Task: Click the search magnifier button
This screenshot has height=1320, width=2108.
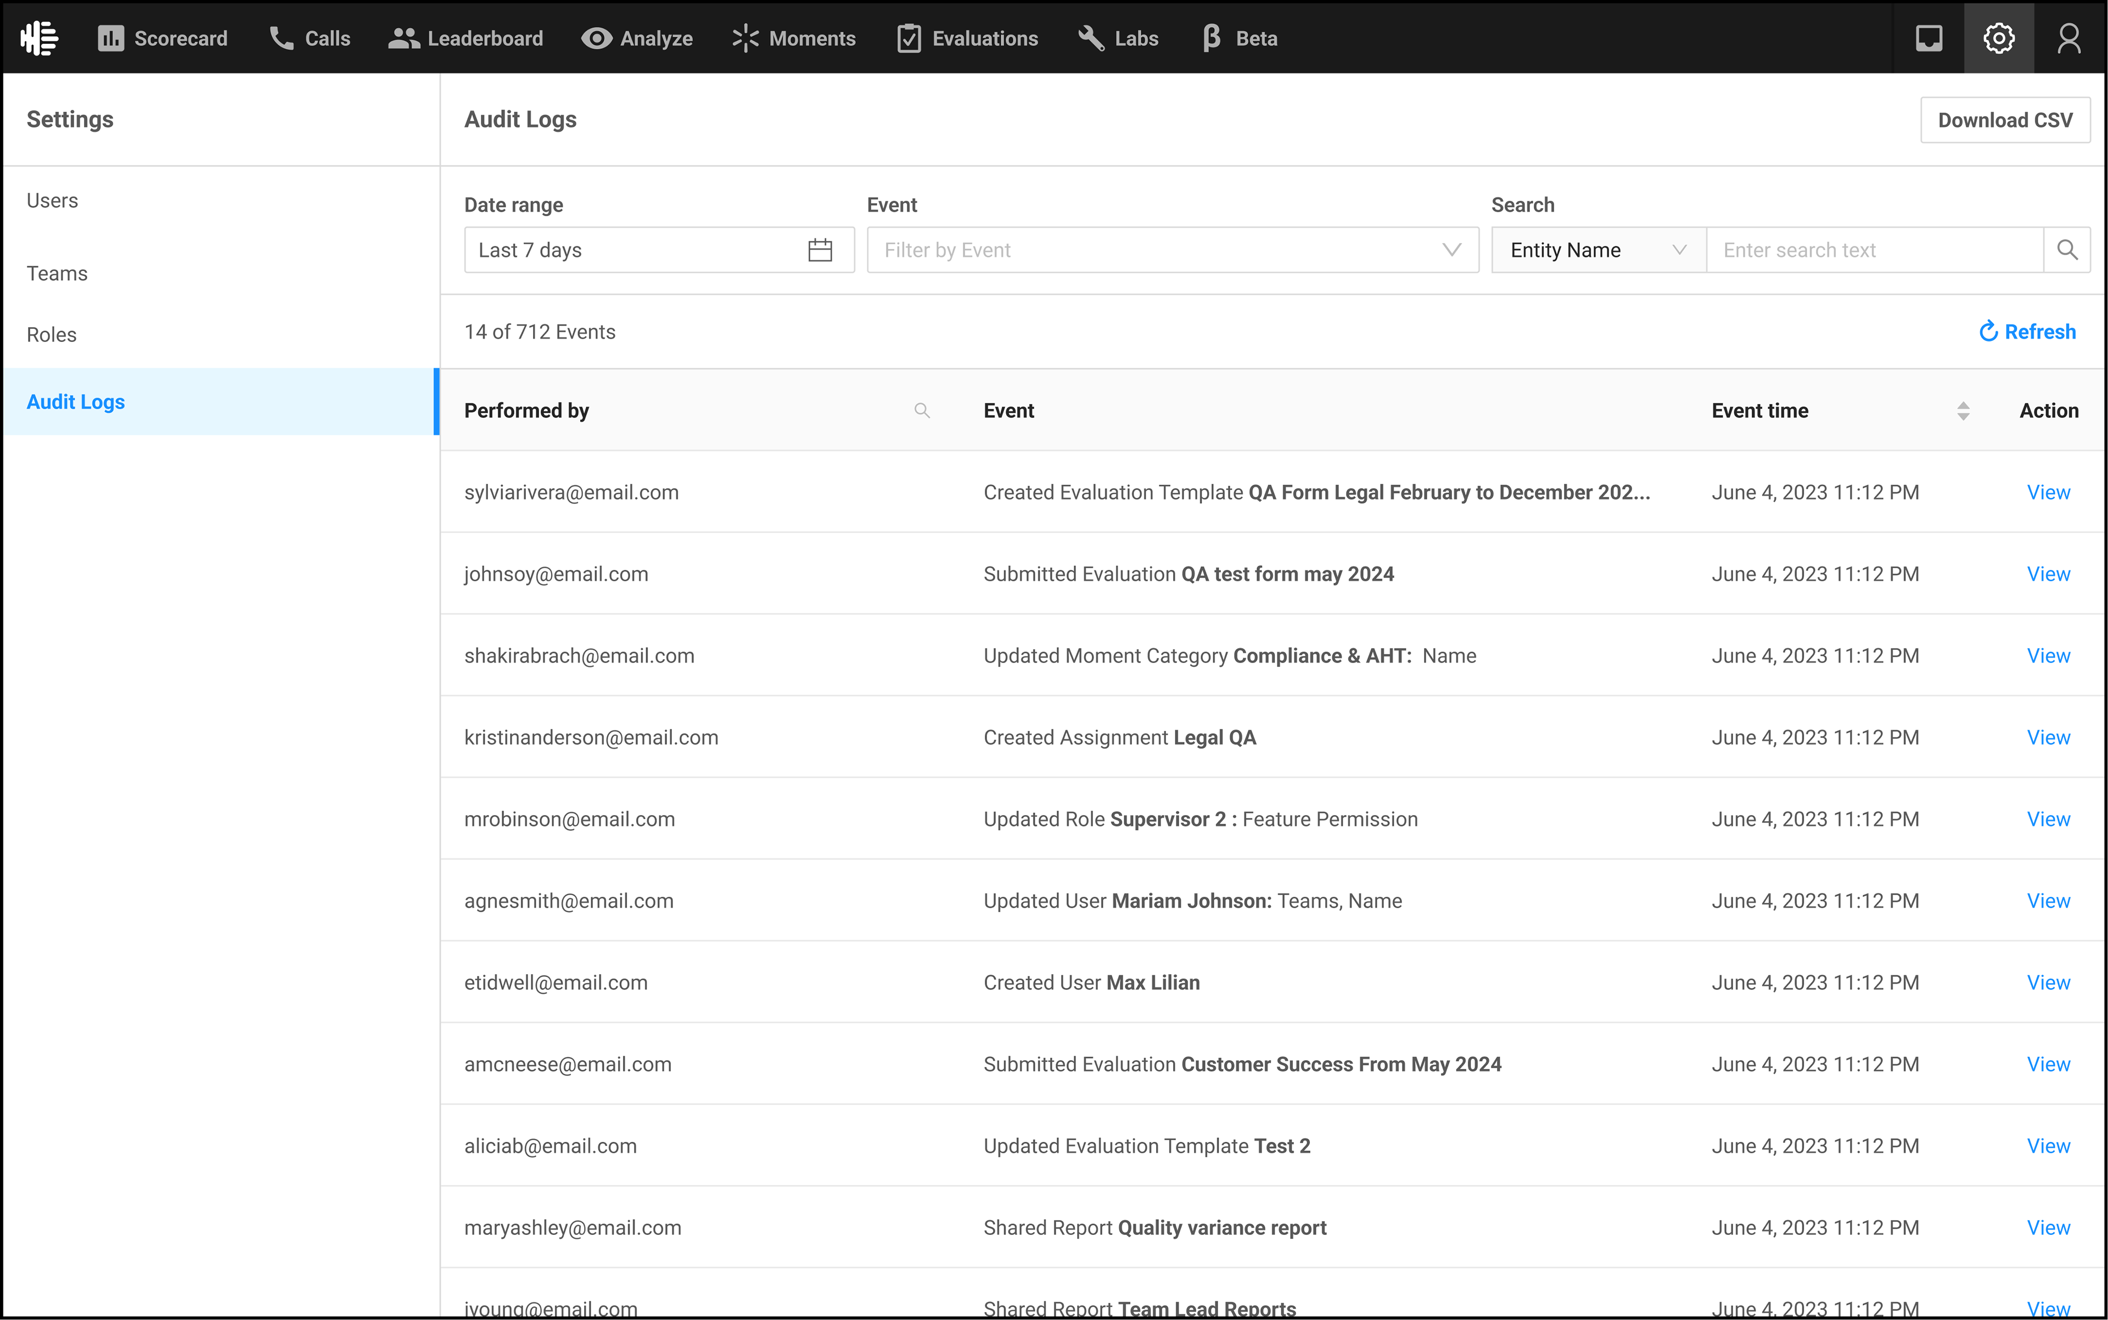Action: point(2066,251)
